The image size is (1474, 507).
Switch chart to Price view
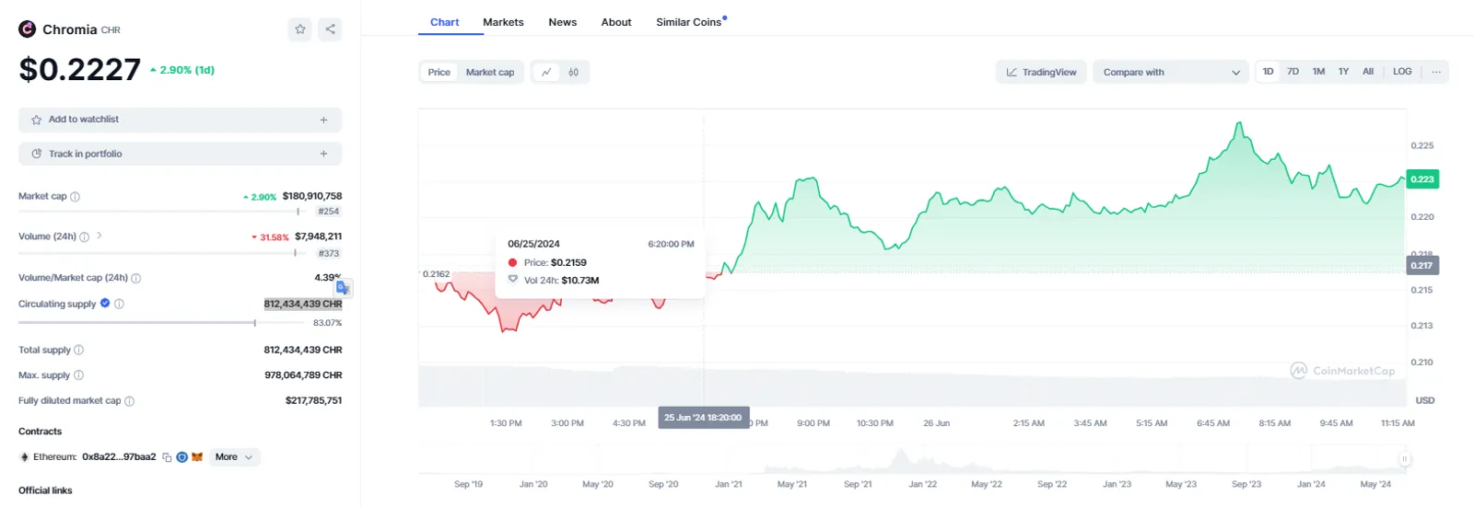coord(439,72)
